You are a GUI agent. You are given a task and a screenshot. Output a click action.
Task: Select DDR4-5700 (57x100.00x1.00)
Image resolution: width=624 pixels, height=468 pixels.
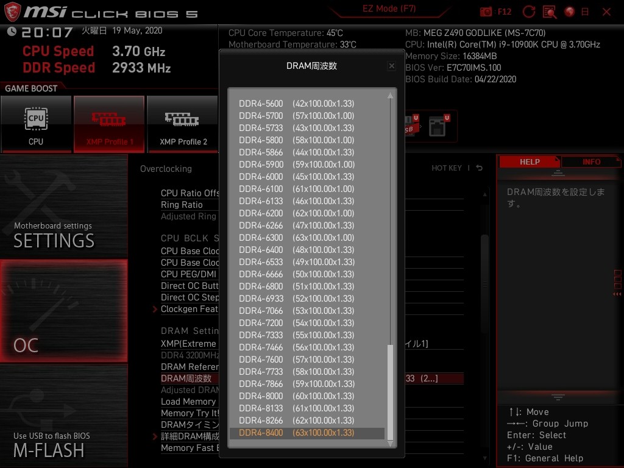[307, 116]
